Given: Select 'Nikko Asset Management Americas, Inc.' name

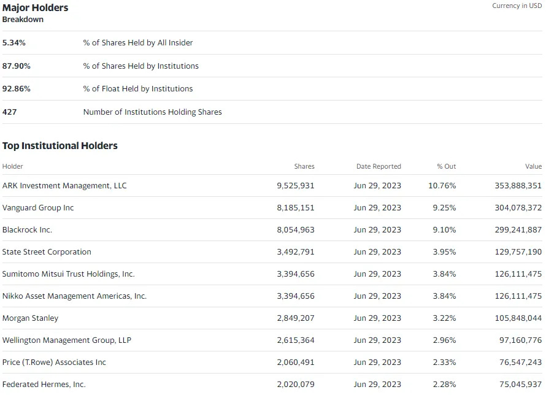Looking at the screenshot, I should 74,296.
